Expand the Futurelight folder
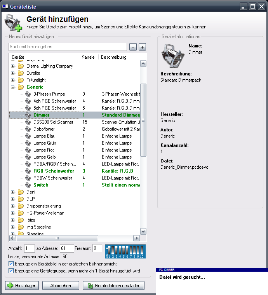Screen dimensions: 268x295 click(x=13, y=80)
